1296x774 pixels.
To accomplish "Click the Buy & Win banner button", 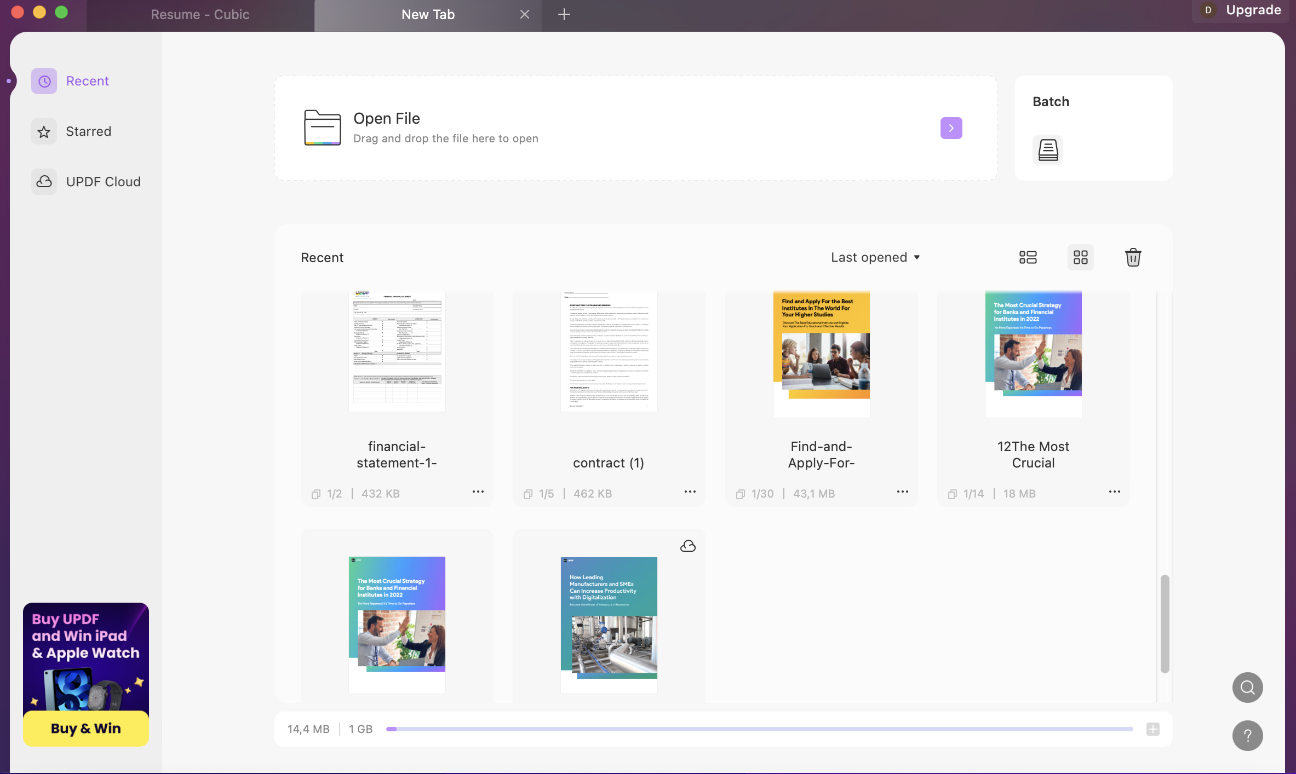I will tap(86, 729).
